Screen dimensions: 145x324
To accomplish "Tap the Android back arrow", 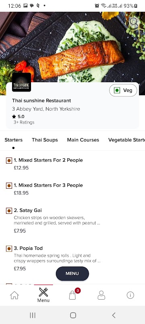I will click(x=114, y=315).
